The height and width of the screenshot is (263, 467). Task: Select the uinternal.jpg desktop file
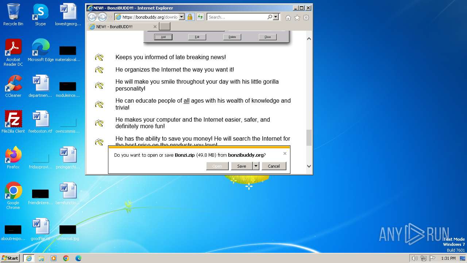[68, 232]
